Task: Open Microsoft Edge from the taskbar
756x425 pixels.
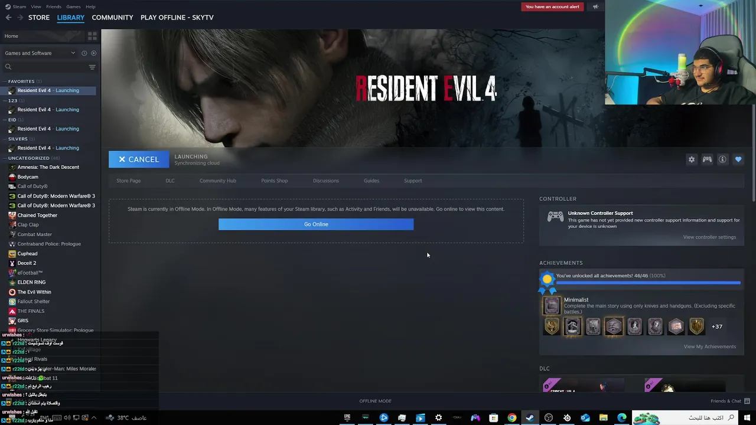Action: pyautogui.click(x=622, y=418)
